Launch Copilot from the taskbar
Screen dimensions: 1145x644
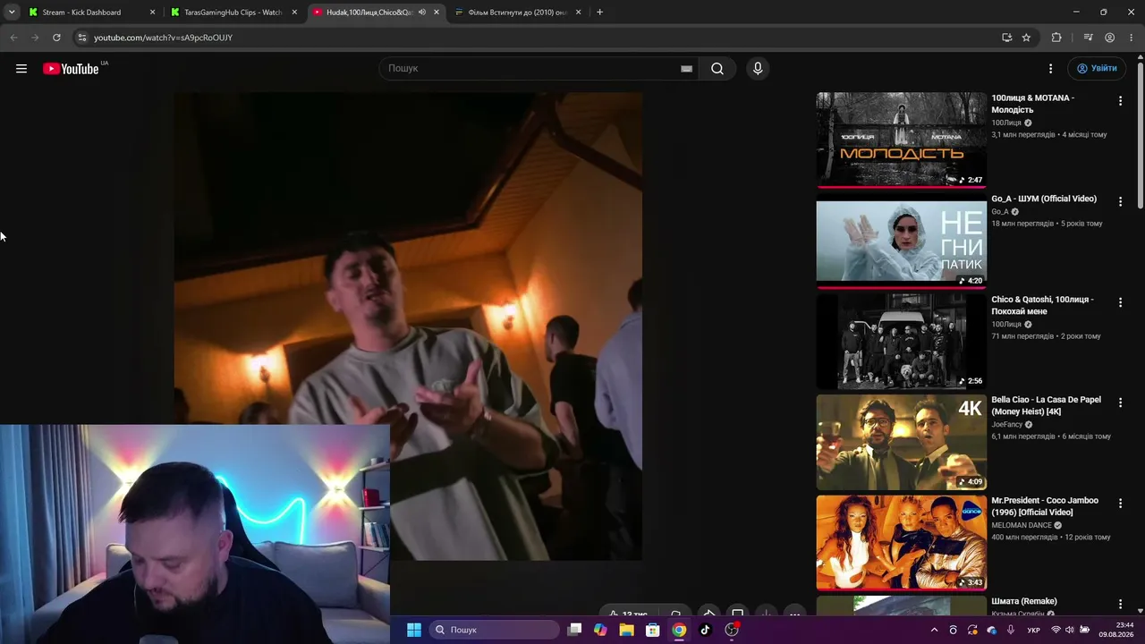pyautogui.click(x=600, y=630)
